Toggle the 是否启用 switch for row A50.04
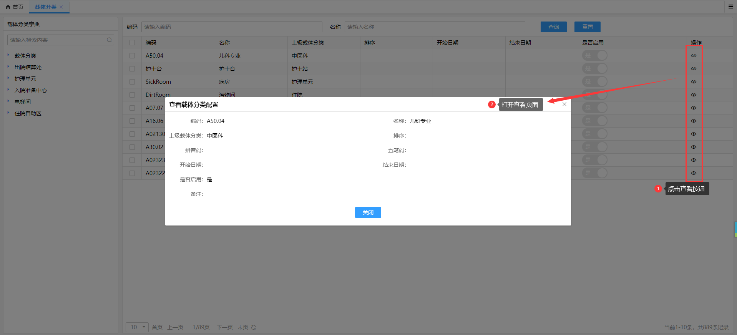This screenshot has width=737, height=335. pos(594,56)
